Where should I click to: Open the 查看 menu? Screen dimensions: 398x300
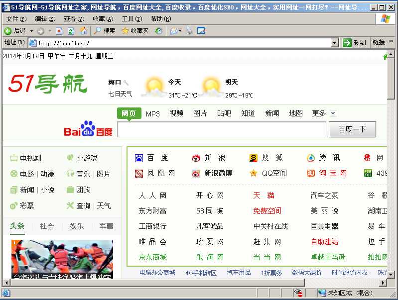(x=74, y=19)
